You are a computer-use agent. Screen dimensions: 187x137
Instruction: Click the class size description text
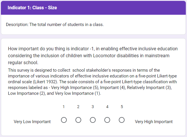point(55,25)
